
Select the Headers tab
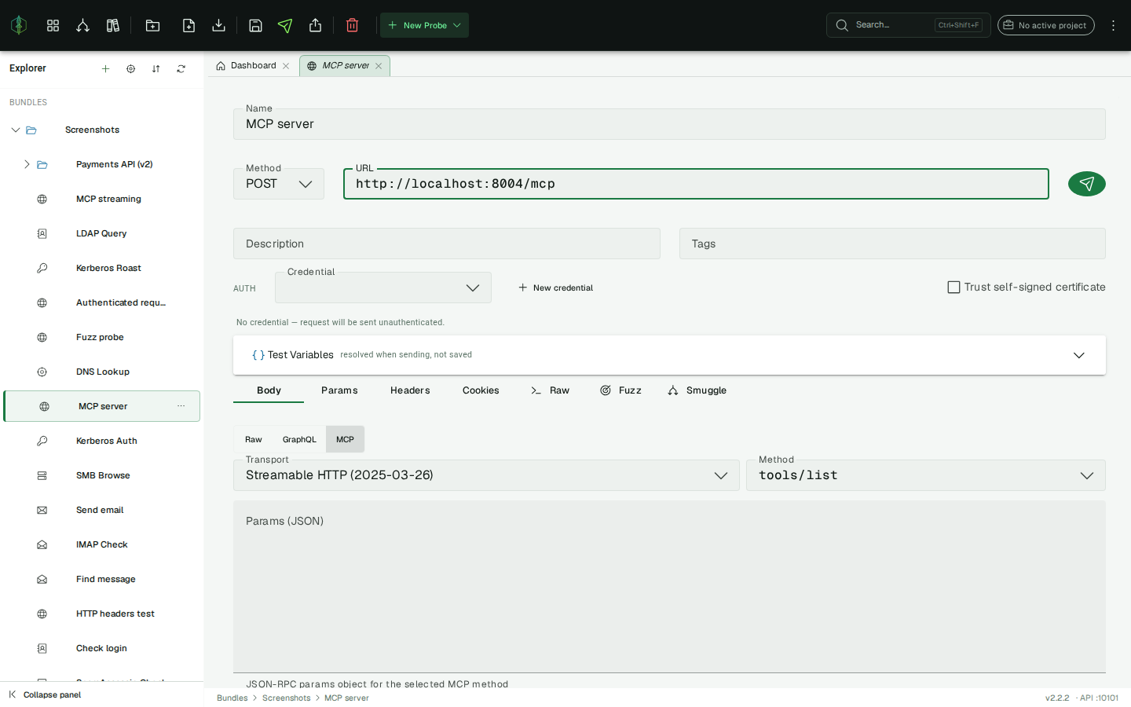coord(410,390)
